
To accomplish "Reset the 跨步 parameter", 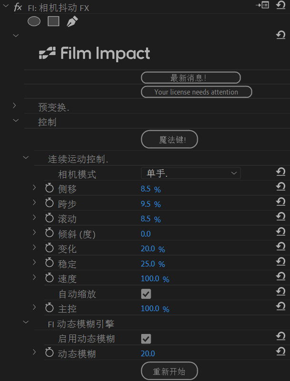I will [280, 202].
